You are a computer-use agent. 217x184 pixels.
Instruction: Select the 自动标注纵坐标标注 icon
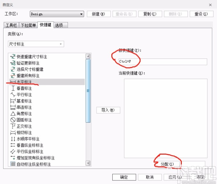pyautogui.click(x=13, y=164)
